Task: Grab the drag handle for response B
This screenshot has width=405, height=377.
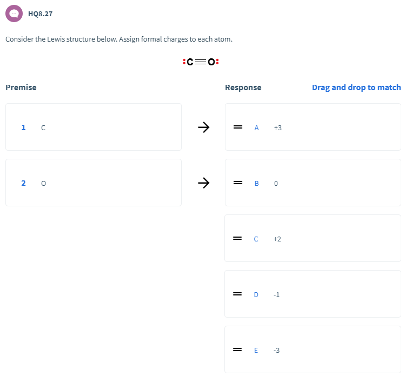Action: pyautogui.click(x=237, y=183)
